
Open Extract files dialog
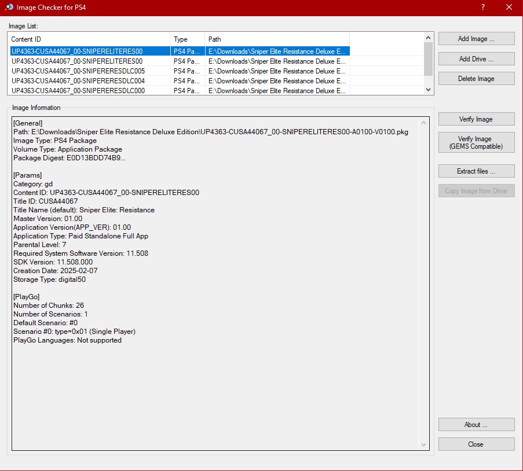pyautogui.click(x=476, y=171)
